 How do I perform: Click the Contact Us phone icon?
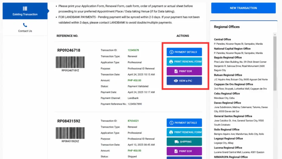point(25,25)
